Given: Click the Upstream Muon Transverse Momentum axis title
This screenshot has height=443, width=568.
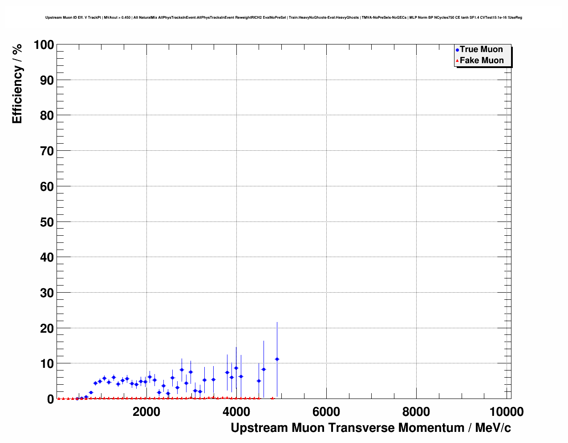Looking at the screenshot, I should [370, 428].
